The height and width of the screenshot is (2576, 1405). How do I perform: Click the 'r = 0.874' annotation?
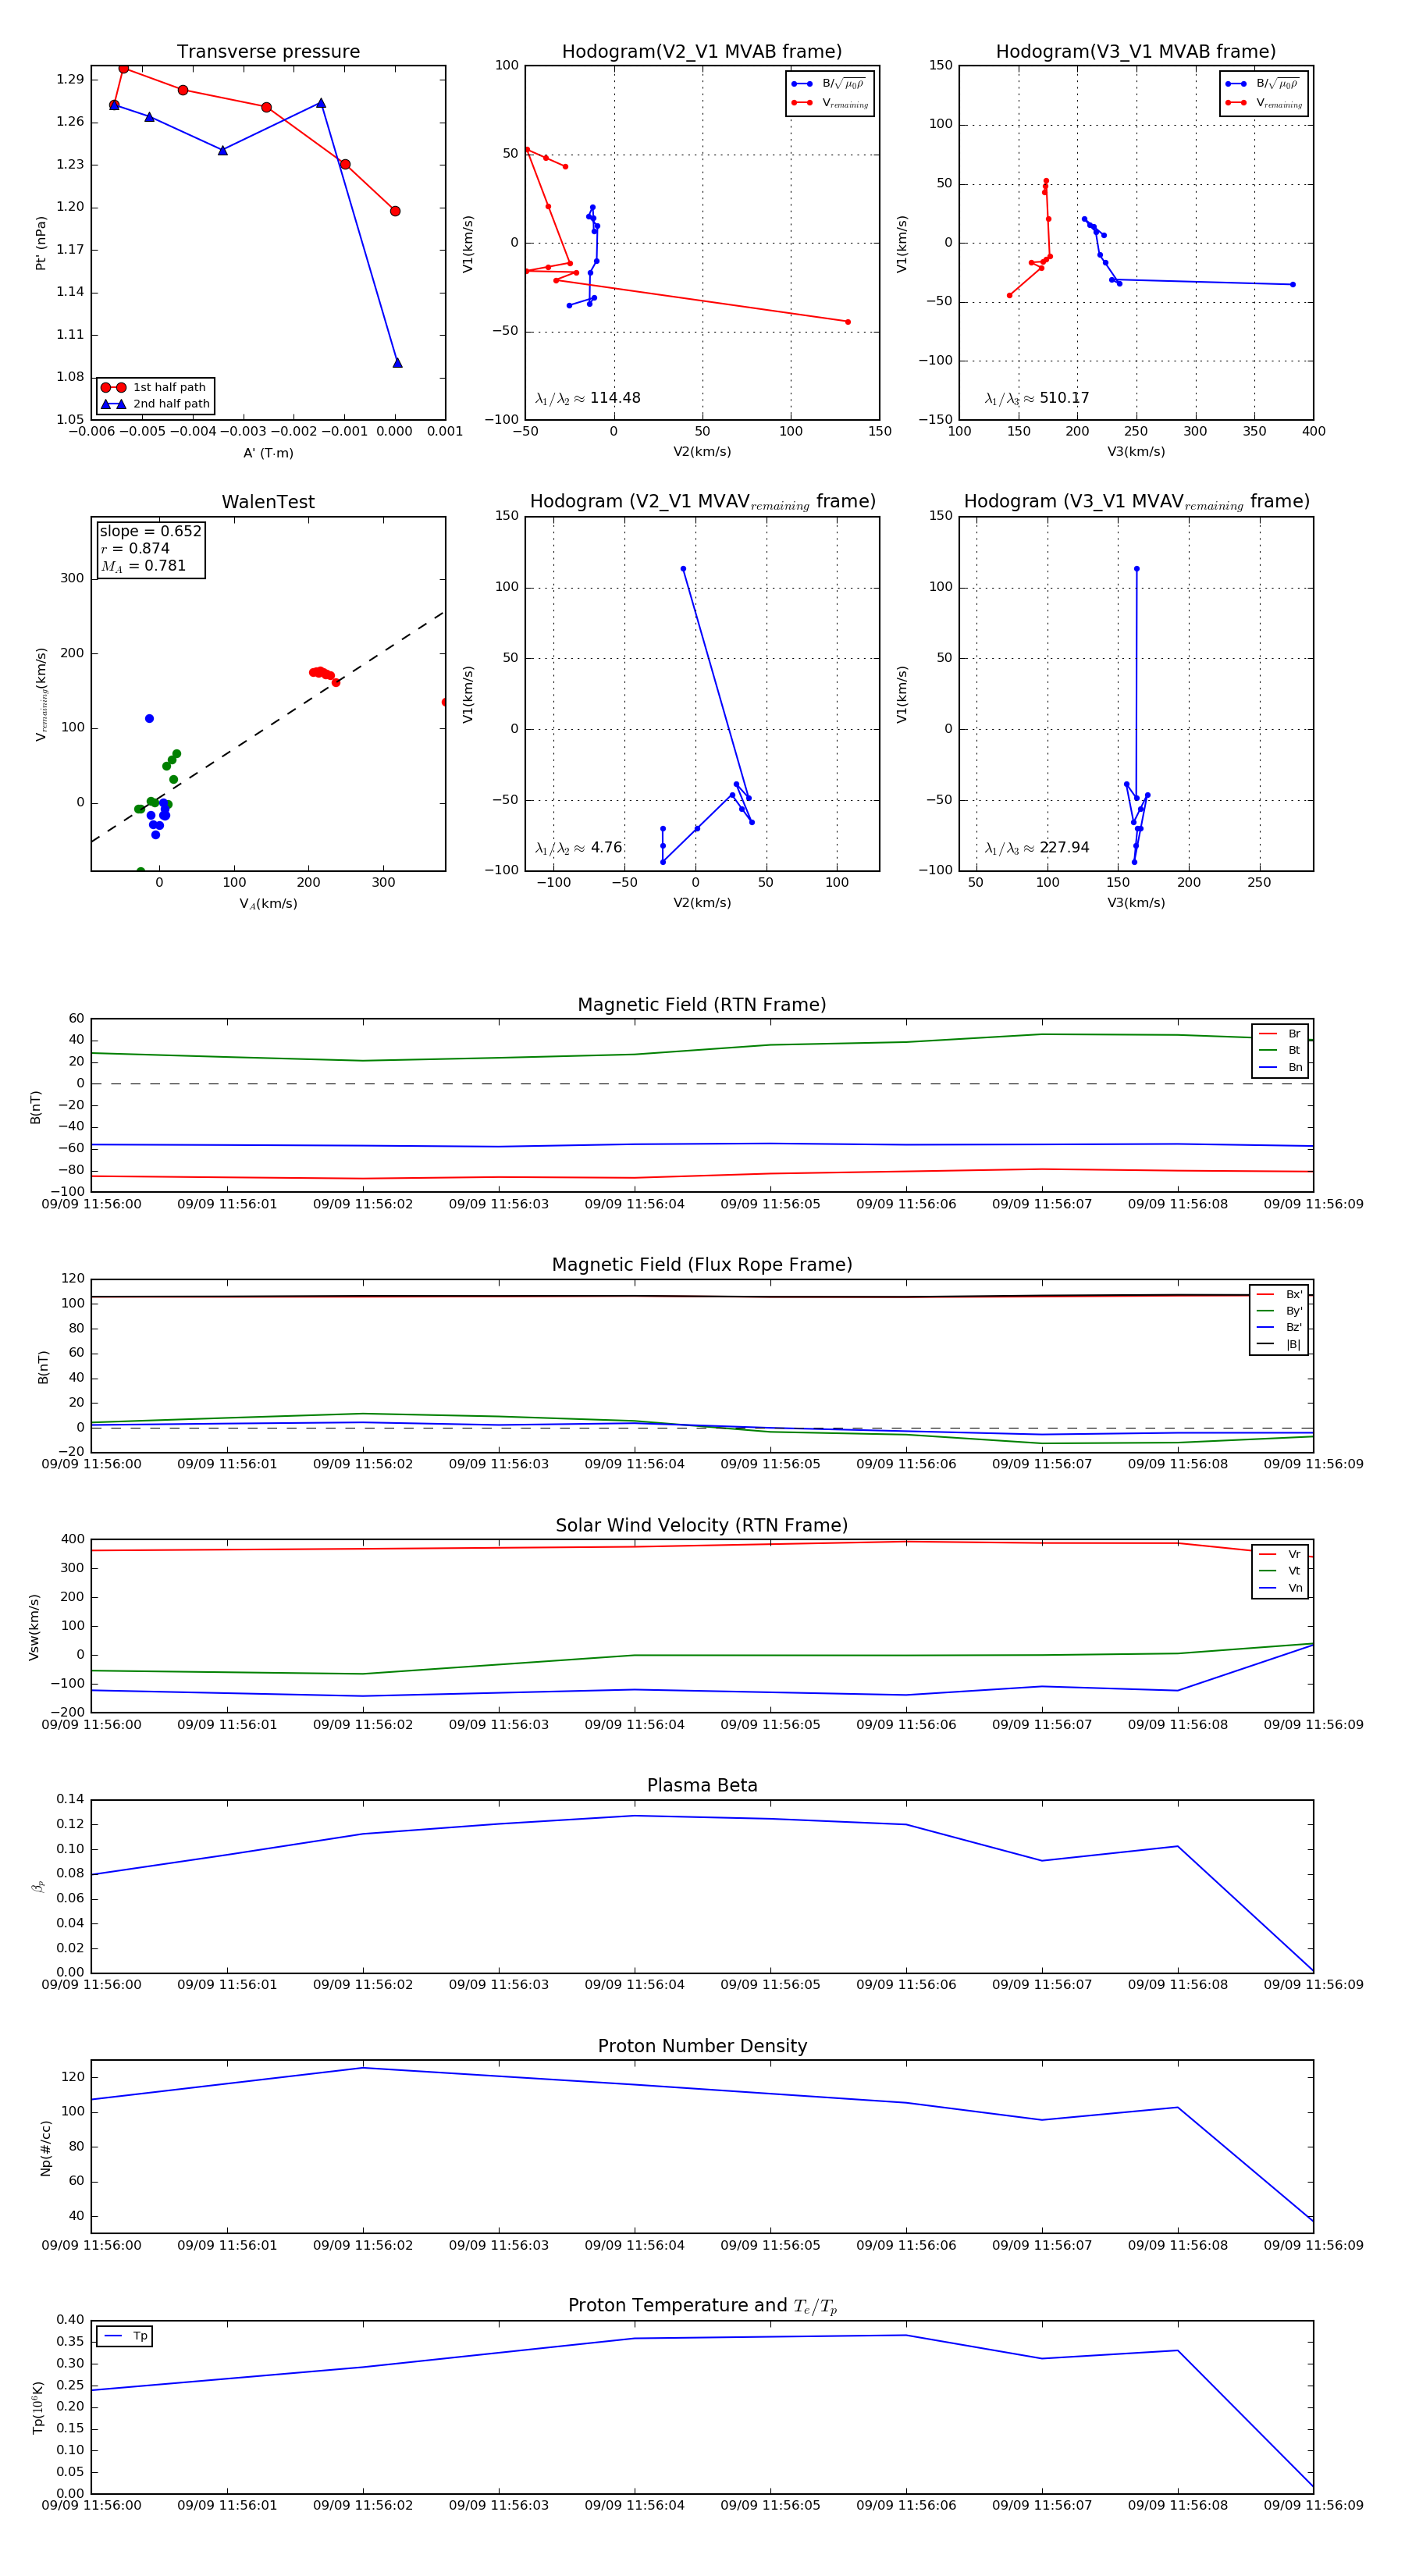pos(135,548)
